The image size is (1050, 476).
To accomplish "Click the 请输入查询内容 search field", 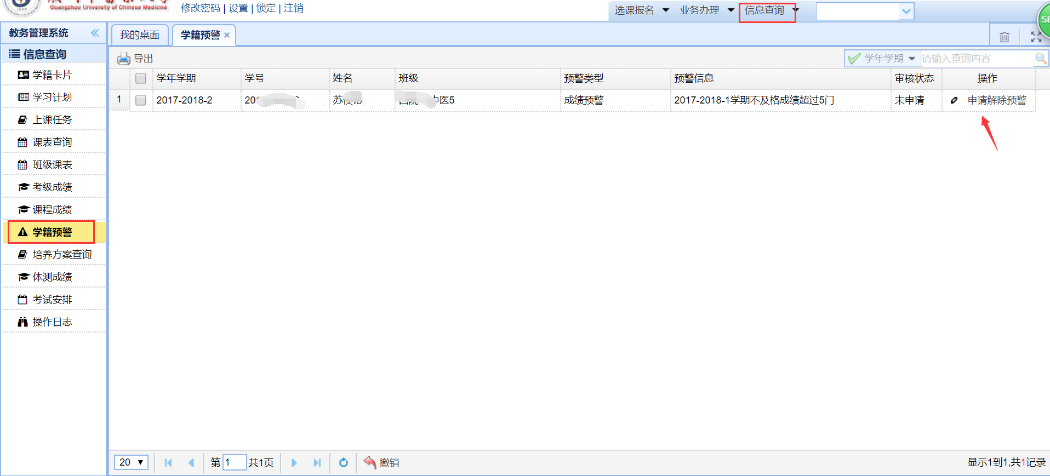I will coord(975,58).
